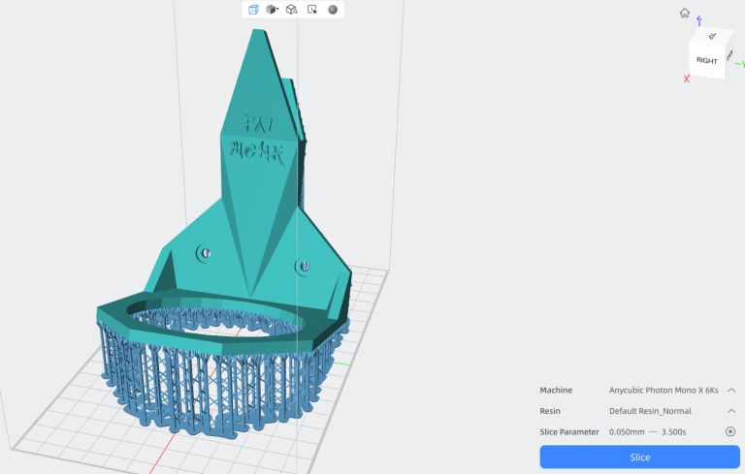Click the gray sphere render icon
745x474 pixels.
[x=333, y=10]
